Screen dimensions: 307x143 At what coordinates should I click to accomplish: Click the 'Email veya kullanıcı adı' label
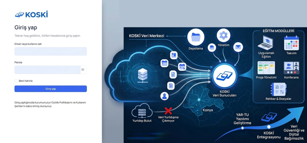pos(28,44)
